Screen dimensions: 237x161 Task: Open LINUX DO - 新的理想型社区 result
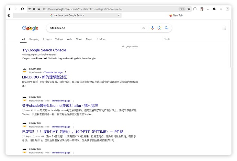[x=44, y=77]
